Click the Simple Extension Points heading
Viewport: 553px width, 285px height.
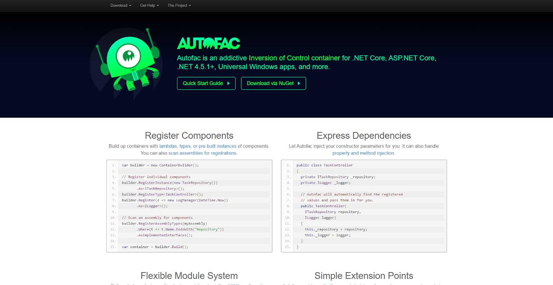(x=364, y=276)
